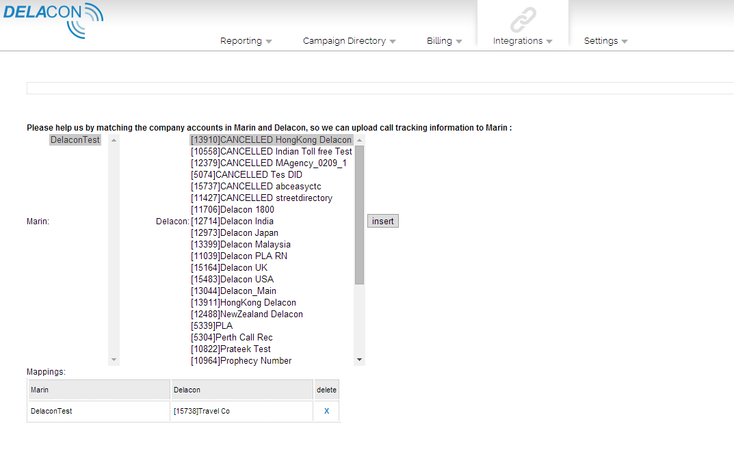
Task: Click the insert button
Action: pyautogui.click(x=383, y=221)
